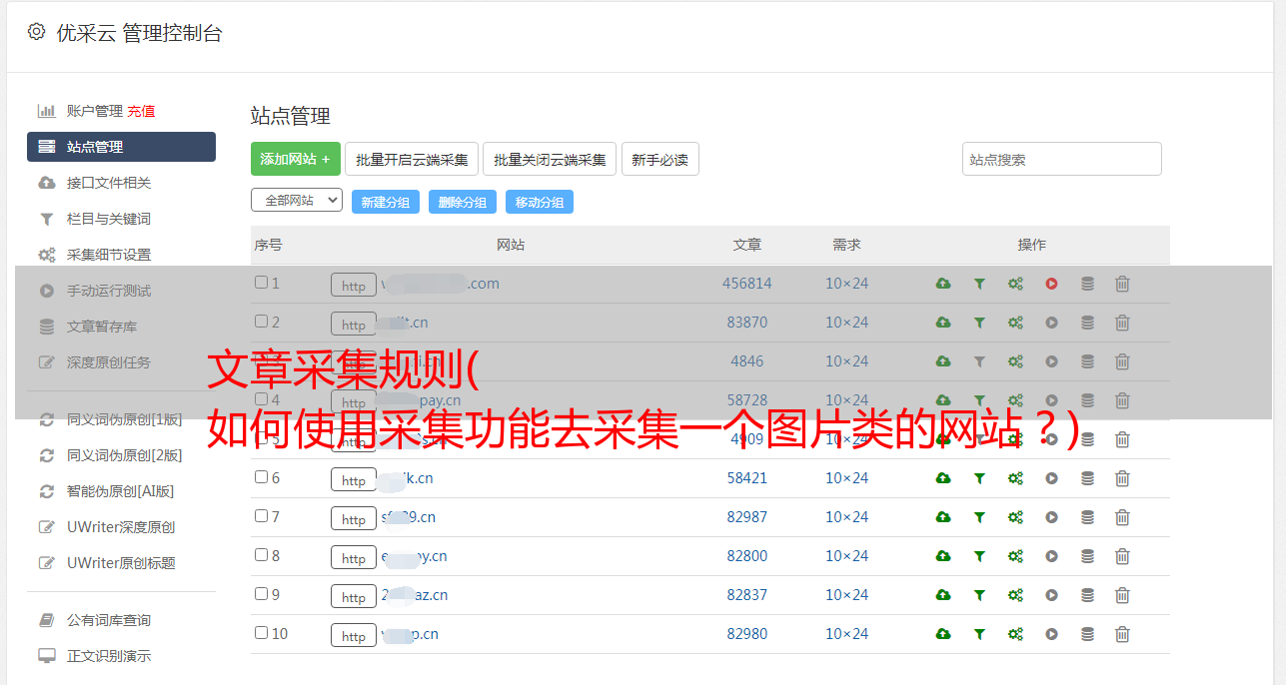The height and width of the screenshot is (685, 1286).
Task: Click the 新建分组 button
Action: 385,202
